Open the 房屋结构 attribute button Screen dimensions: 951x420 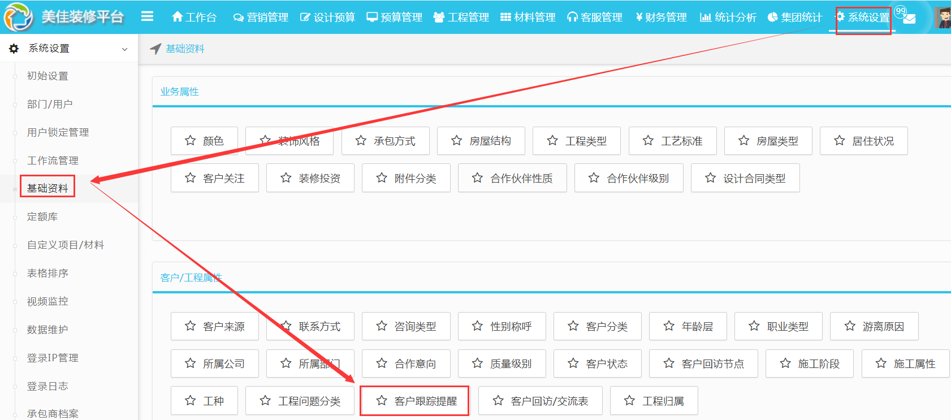pyautogui.click(x=481, y=141)
